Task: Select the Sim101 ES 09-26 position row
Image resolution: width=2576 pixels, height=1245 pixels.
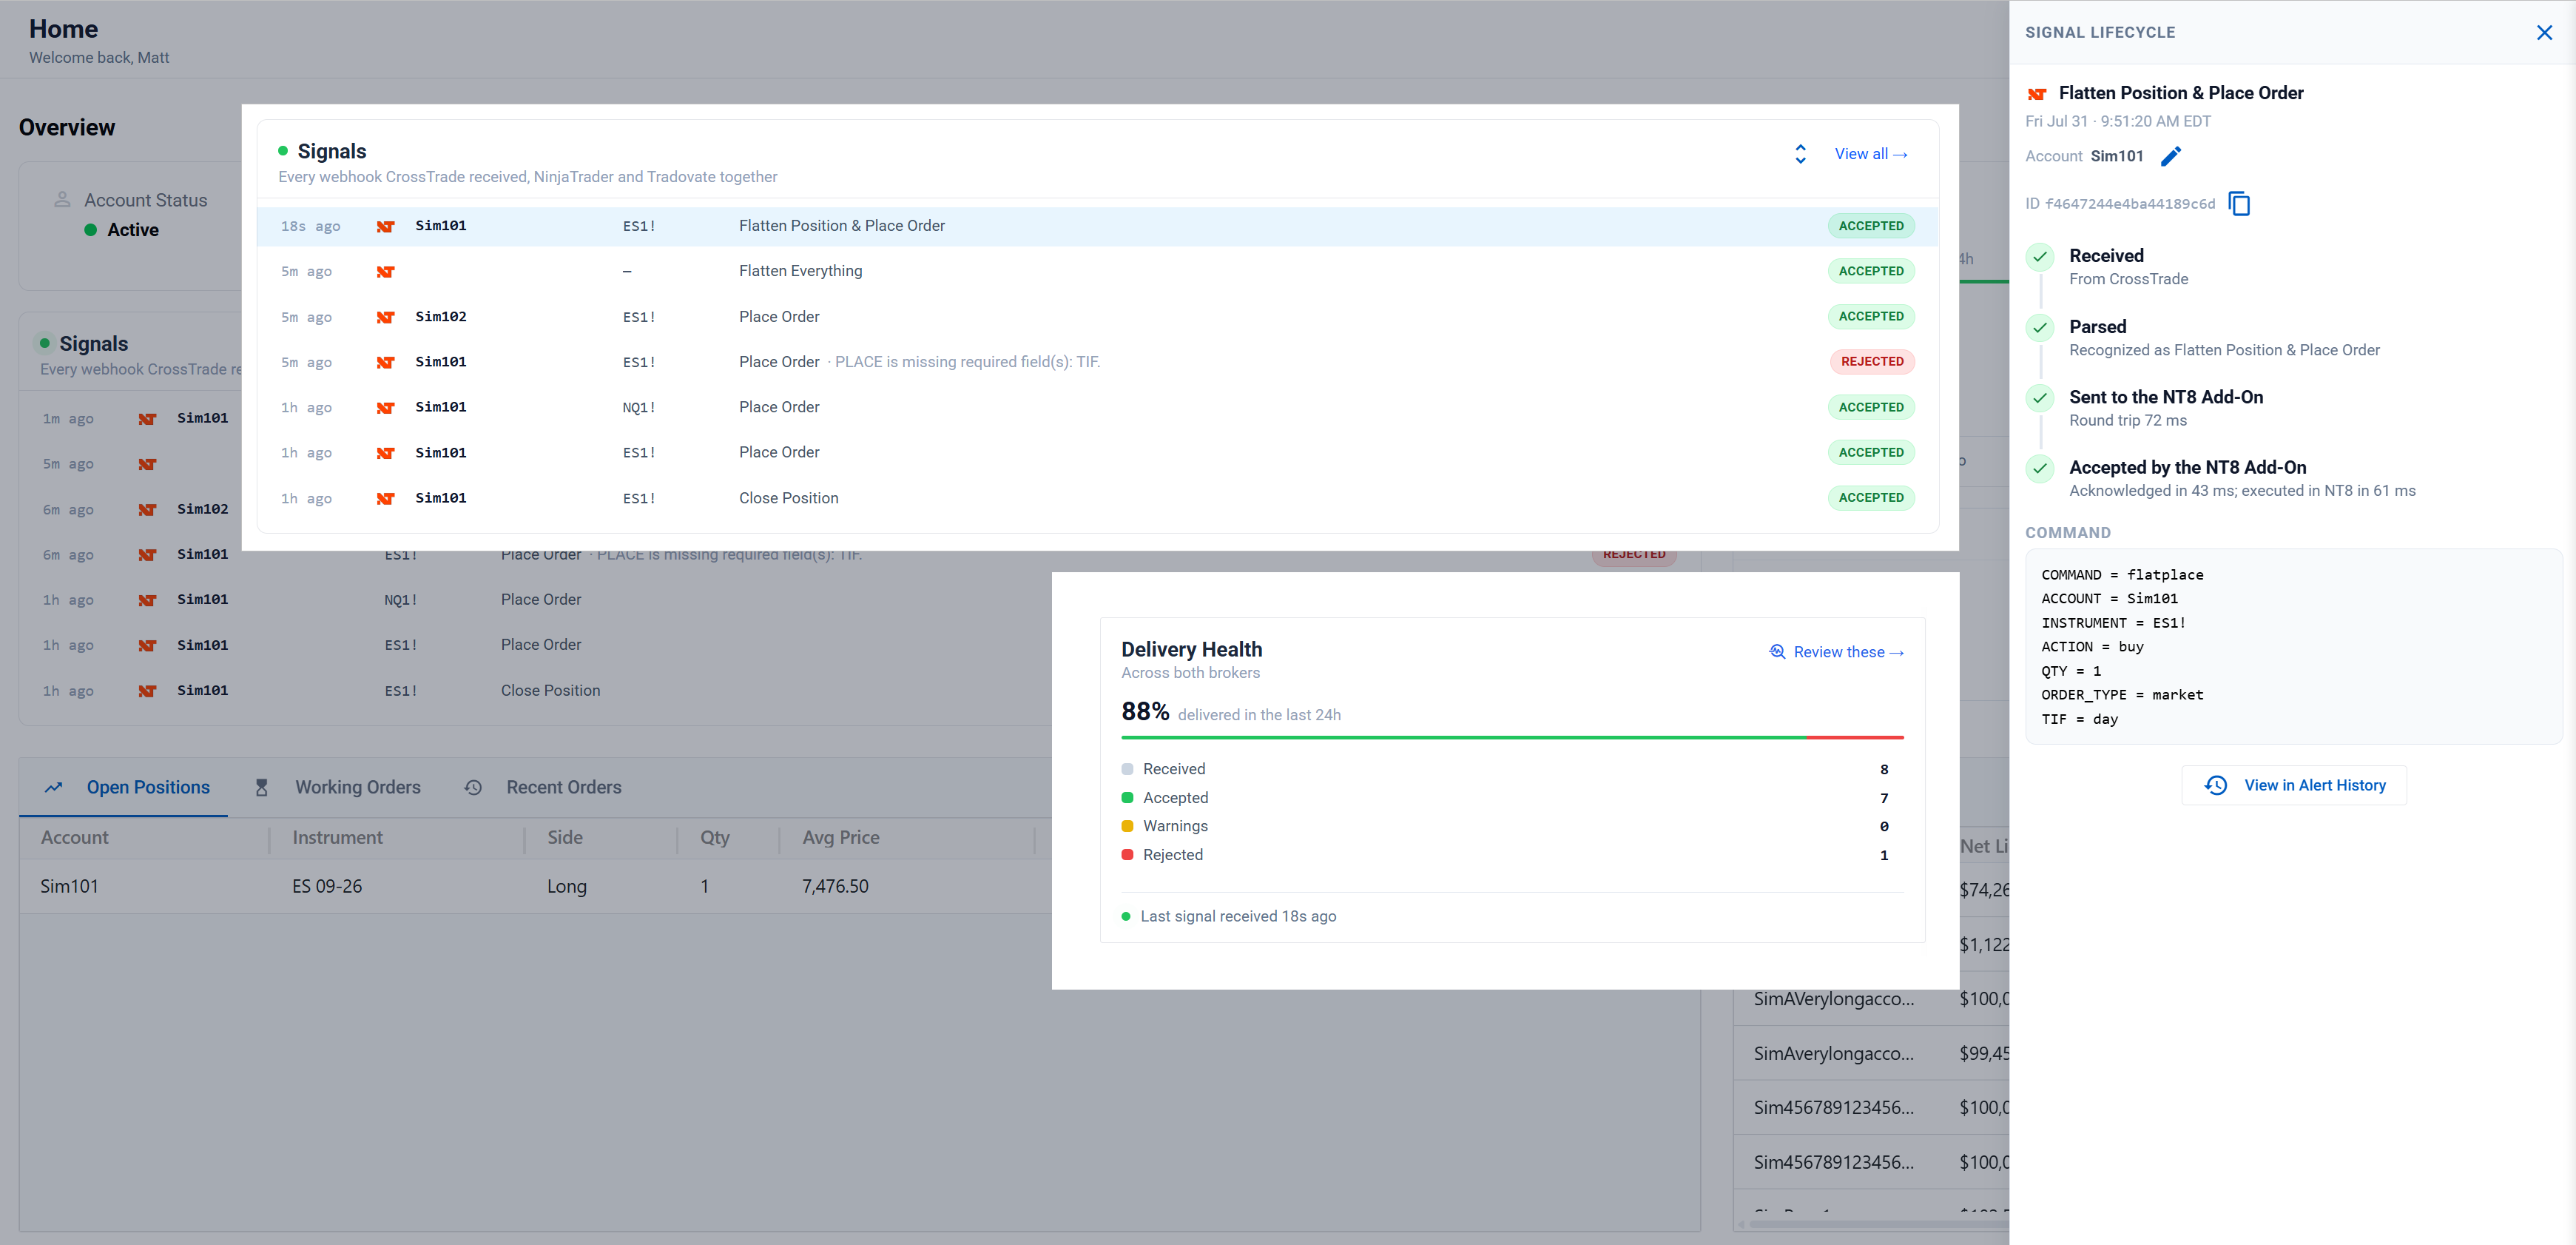Action: (535, 887)
